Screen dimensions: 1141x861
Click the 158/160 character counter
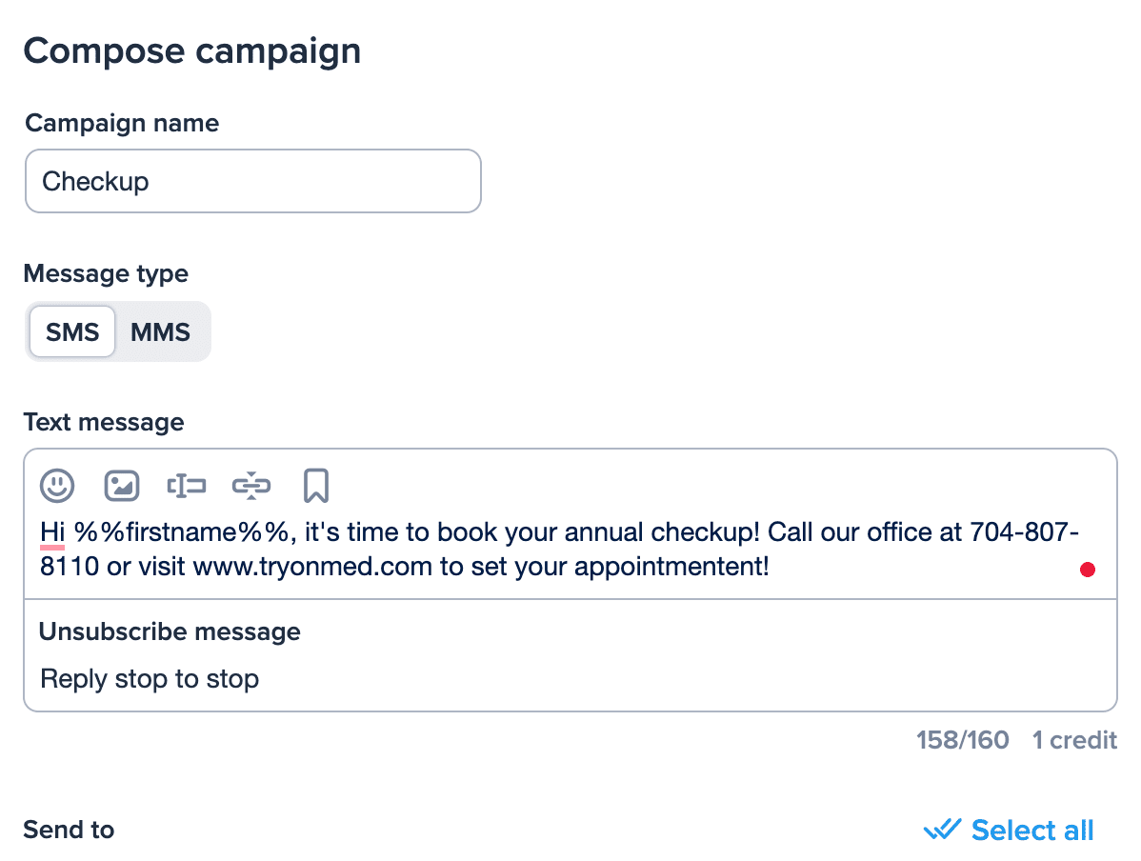[962, 740]
